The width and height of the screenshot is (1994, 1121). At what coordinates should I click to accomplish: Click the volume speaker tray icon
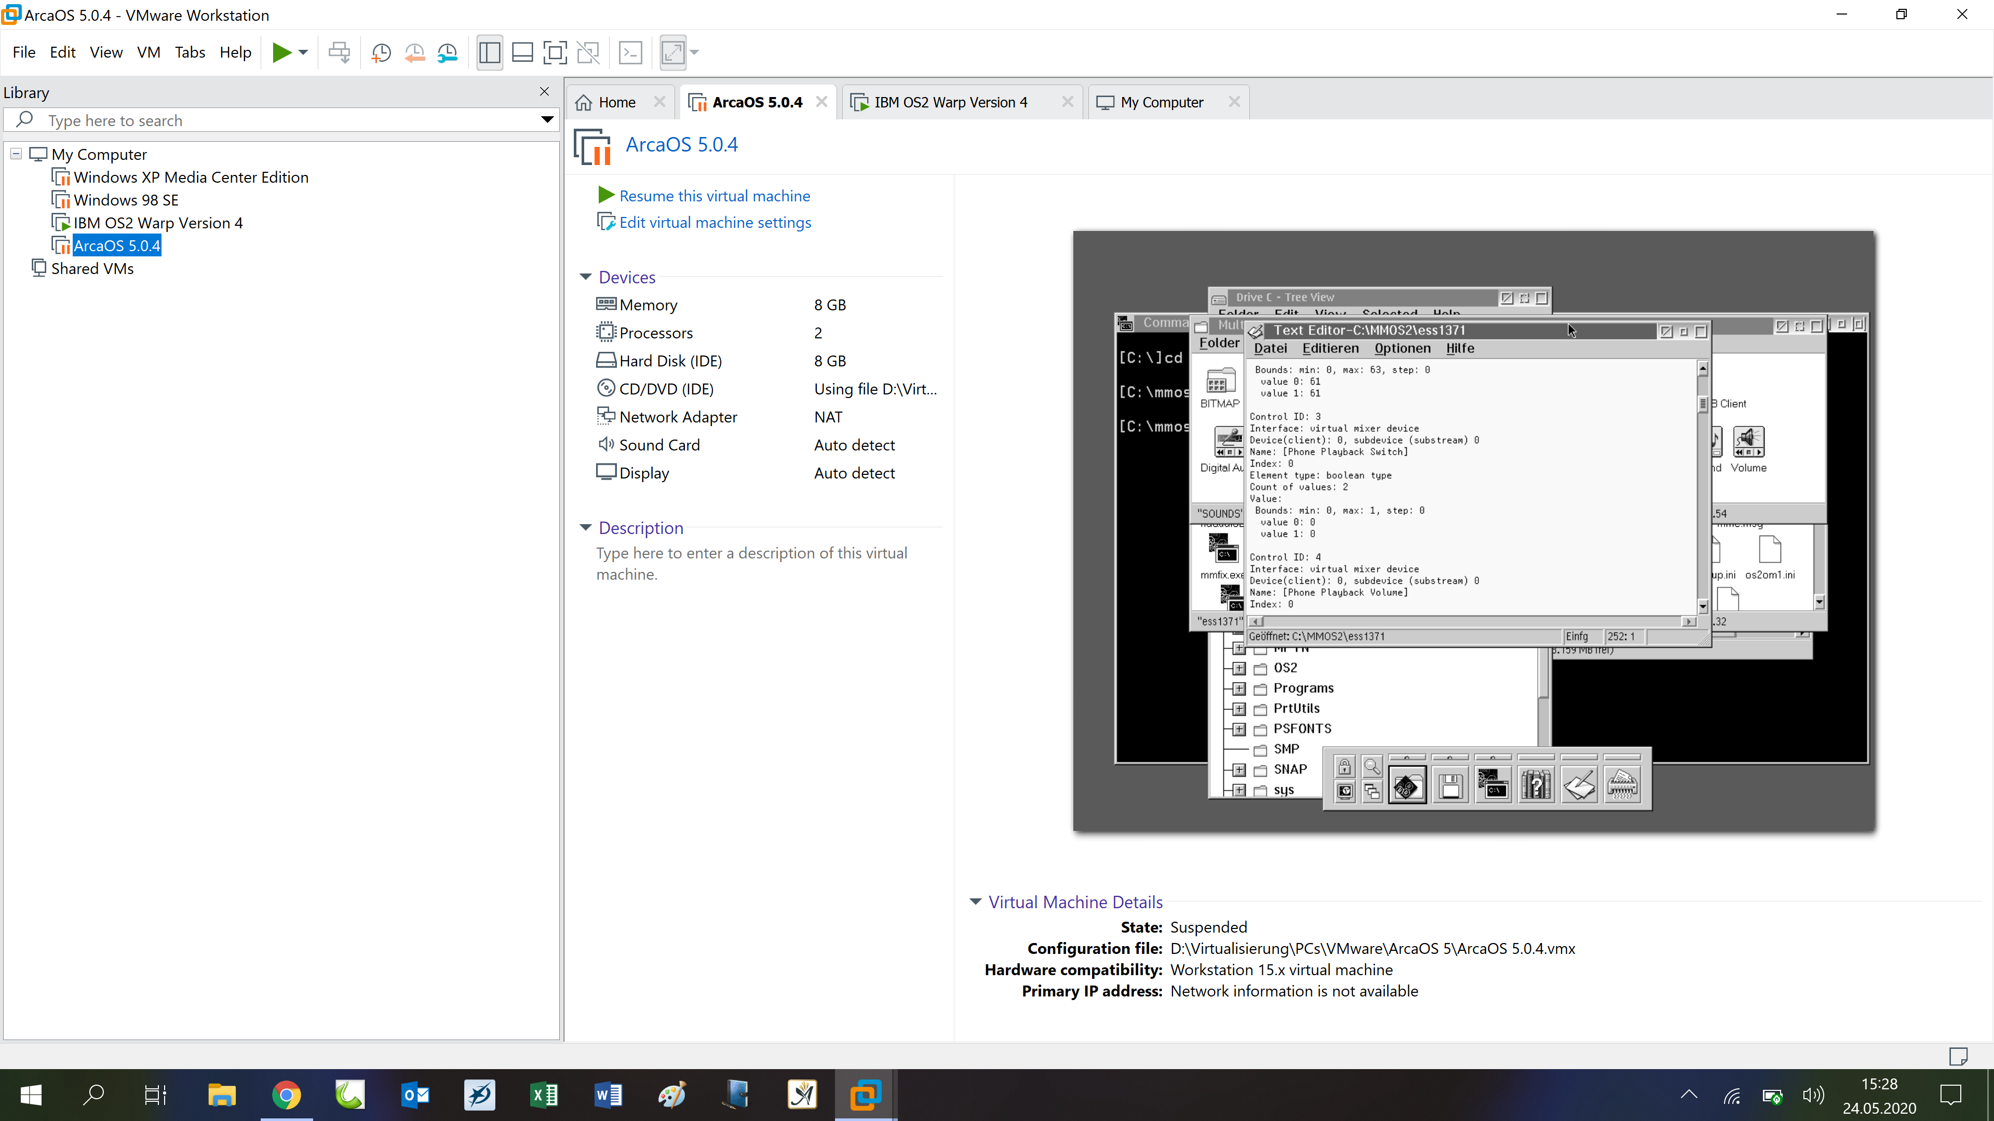click(x=1813, y=1095)
